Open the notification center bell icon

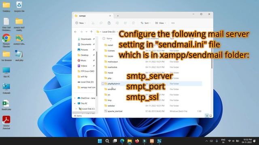click(255, 141)
